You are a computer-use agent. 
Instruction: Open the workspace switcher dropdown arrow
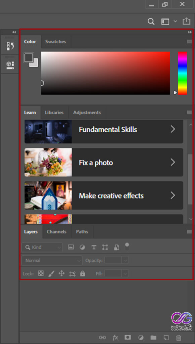(175, 21)
